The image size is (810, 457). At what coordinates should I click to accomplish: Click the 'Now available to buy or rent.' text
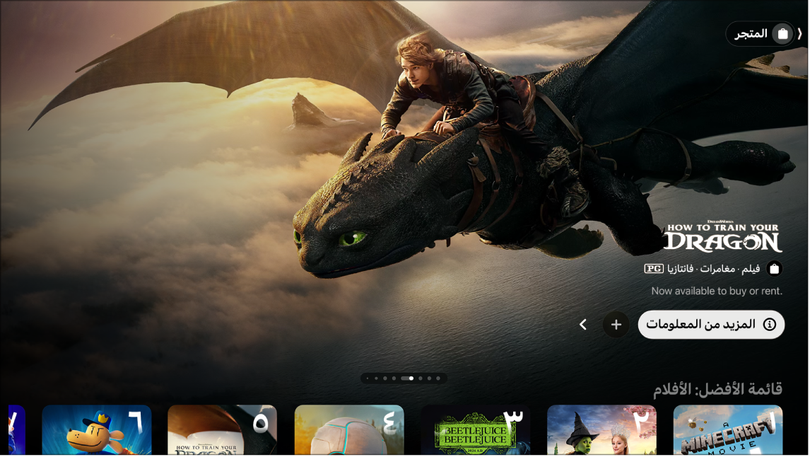coord(717,291)
